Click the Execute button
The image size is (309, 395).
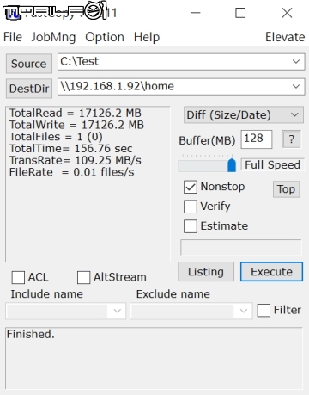pyautogui.click(x=271, y=272)
